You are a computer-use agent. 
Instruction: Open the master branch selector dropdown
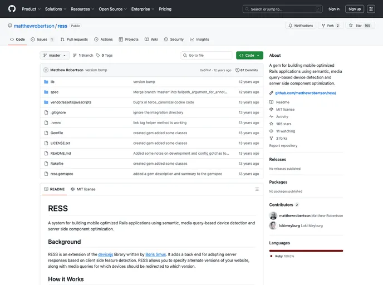pos(55,56)
